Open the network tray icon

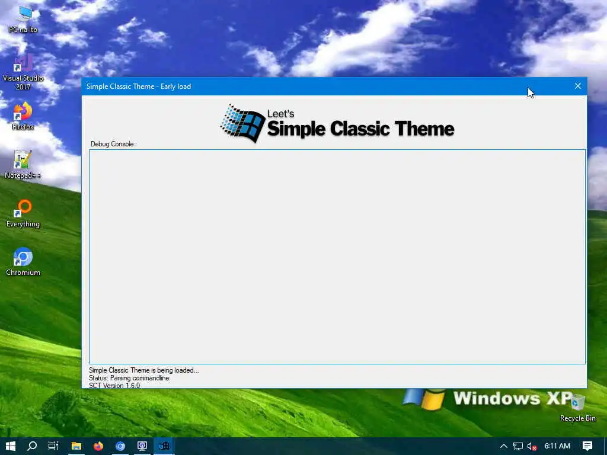coord(518,446)
